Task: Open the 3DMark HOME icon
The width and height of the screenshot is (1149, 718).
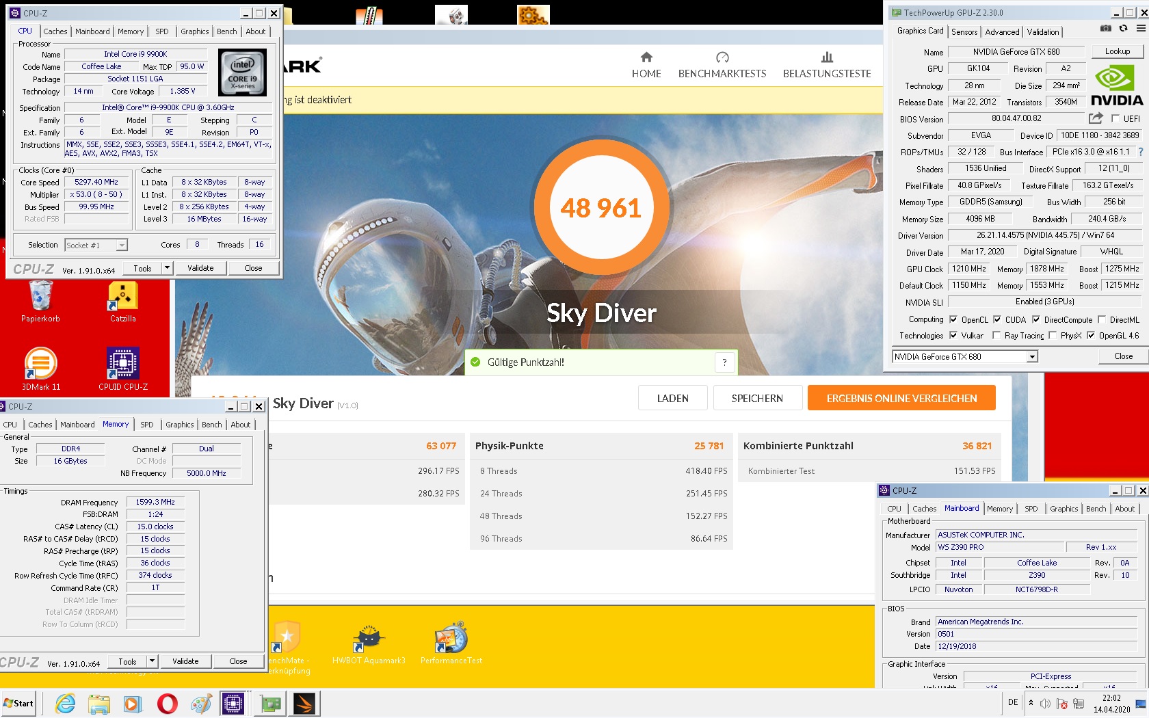Action: tap(646, 57)
